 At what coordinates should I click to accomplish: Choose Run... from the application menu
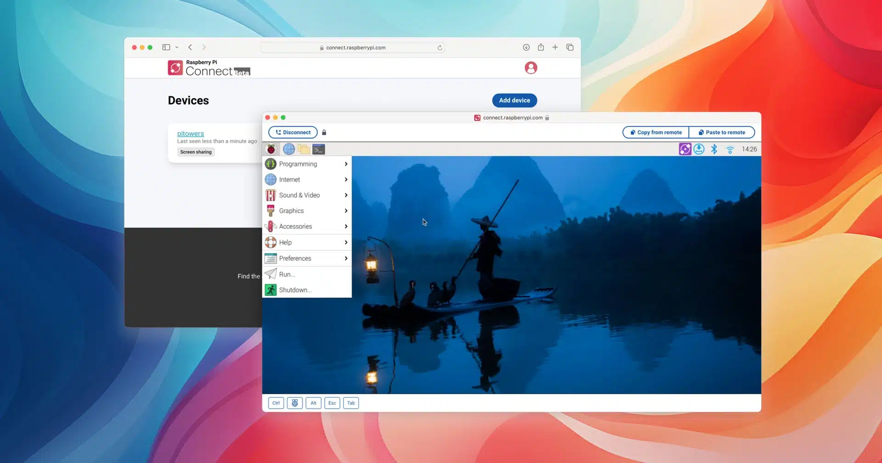287,274
